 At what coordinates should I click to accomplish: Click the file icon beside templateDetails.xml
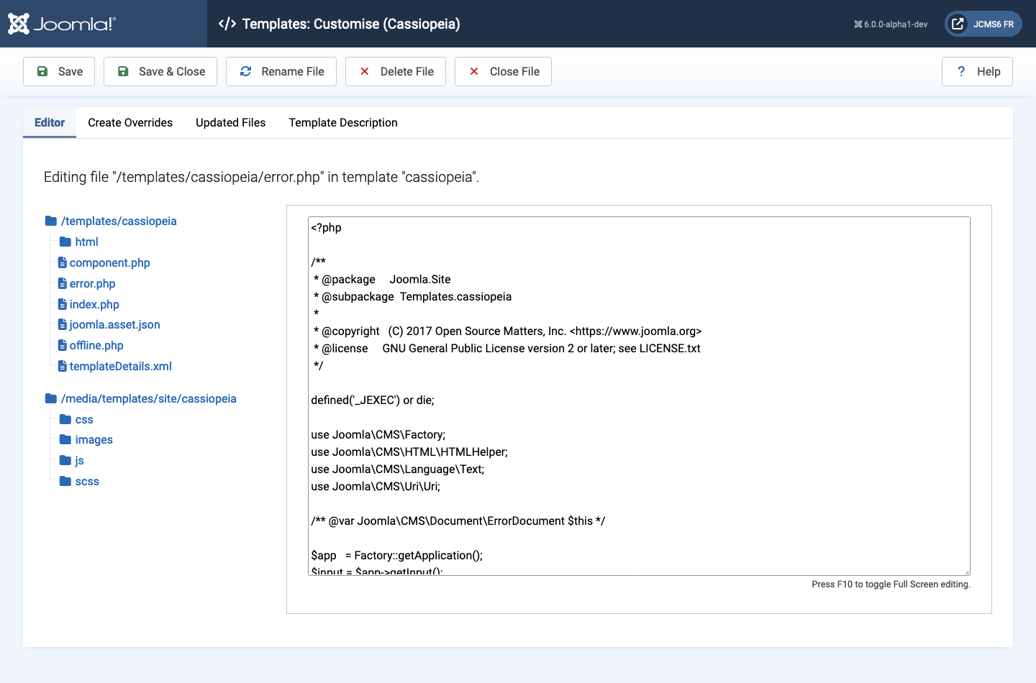[63, 366]
